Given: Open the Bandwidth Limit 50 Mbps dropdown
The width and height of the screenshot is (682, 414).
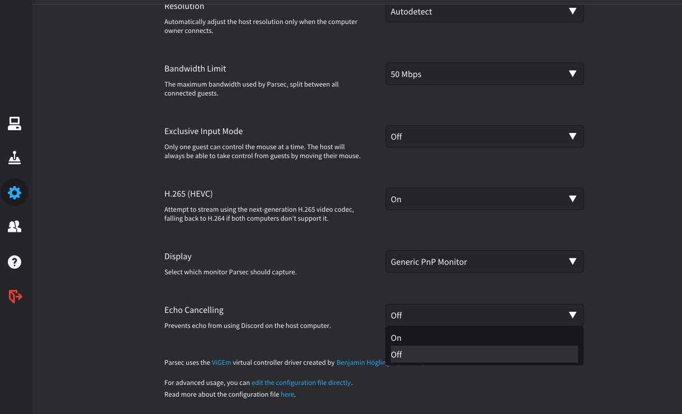Looking at the screenshot, I should click(484, 74).
